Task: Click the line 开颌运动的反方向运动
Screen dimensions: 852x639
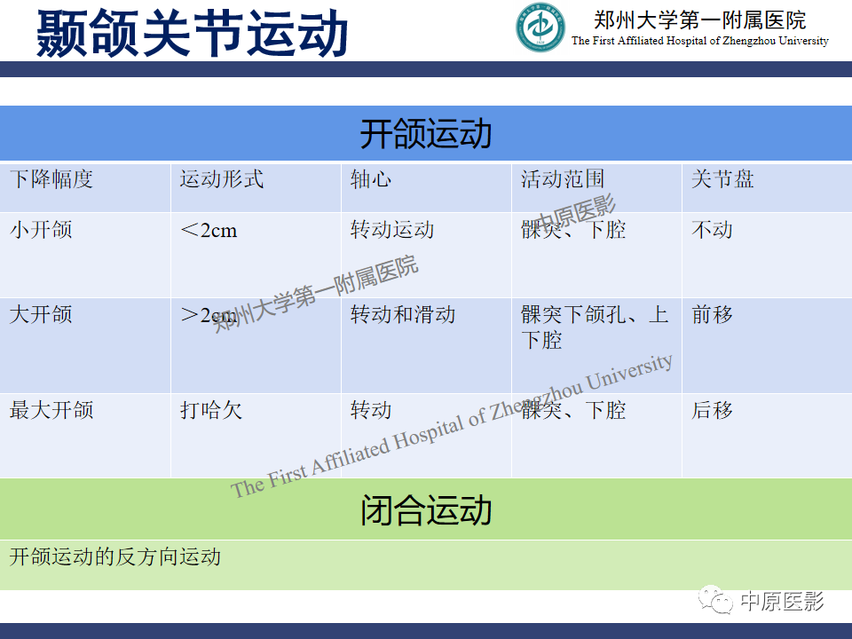Action: (115, 557)
